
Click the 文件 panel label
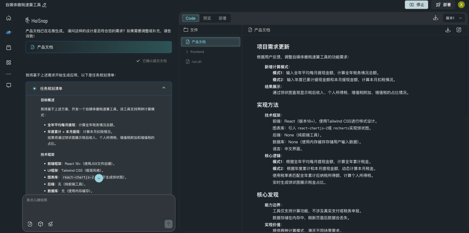click(x=194, y=30)
